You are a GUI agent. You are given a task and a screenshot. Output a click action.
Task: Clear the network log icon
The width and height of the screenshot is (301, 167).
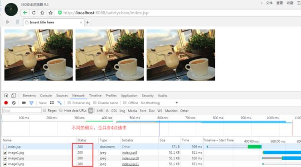pos(14,103)
